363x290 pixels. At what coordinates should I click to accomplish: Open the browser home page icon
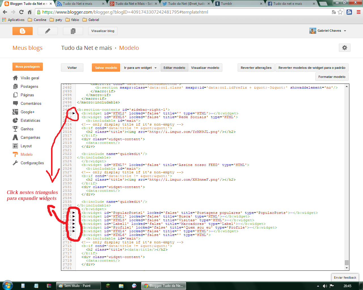tap(29, 12)
